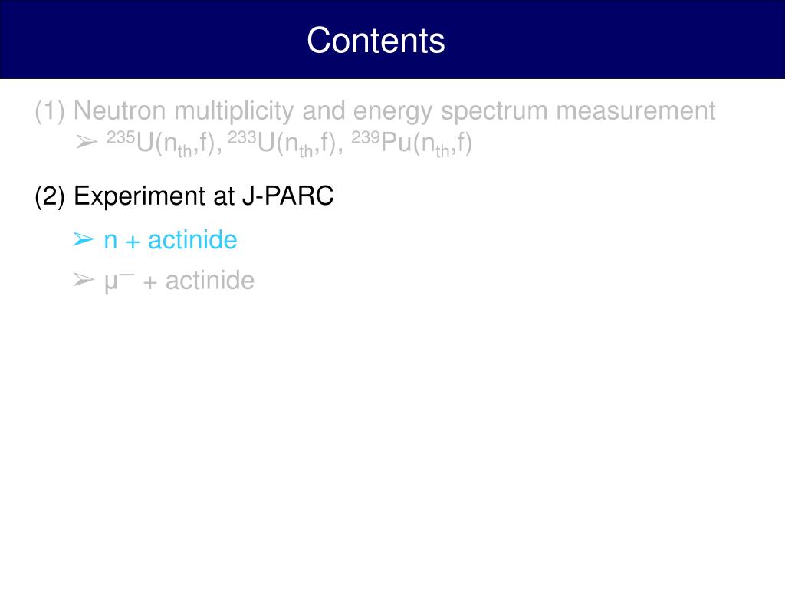Select the 233U(nth,f) reaction text

[285, 143]
